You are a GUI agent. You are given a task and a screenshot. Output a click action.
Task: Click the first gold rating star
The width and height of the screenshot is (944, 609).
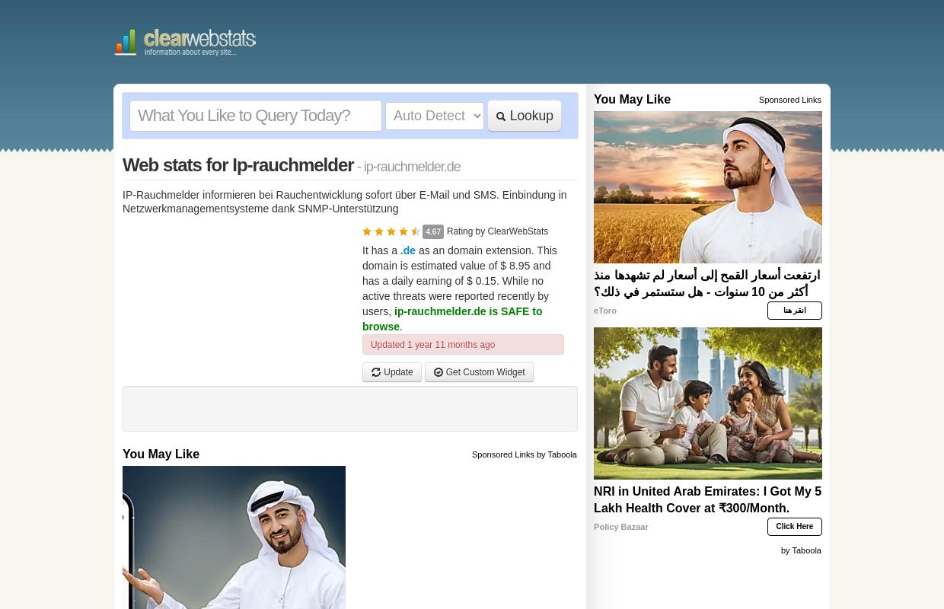tap(367, 231)
